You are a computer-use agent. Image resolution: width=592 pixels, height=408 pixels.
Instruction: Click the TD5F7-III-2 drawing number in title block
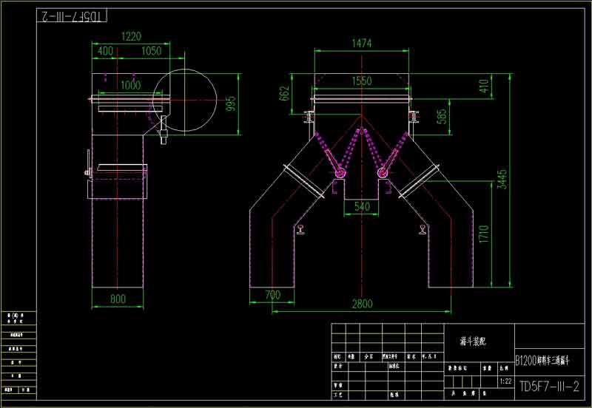pyautogui.click(x=550, y=386)
